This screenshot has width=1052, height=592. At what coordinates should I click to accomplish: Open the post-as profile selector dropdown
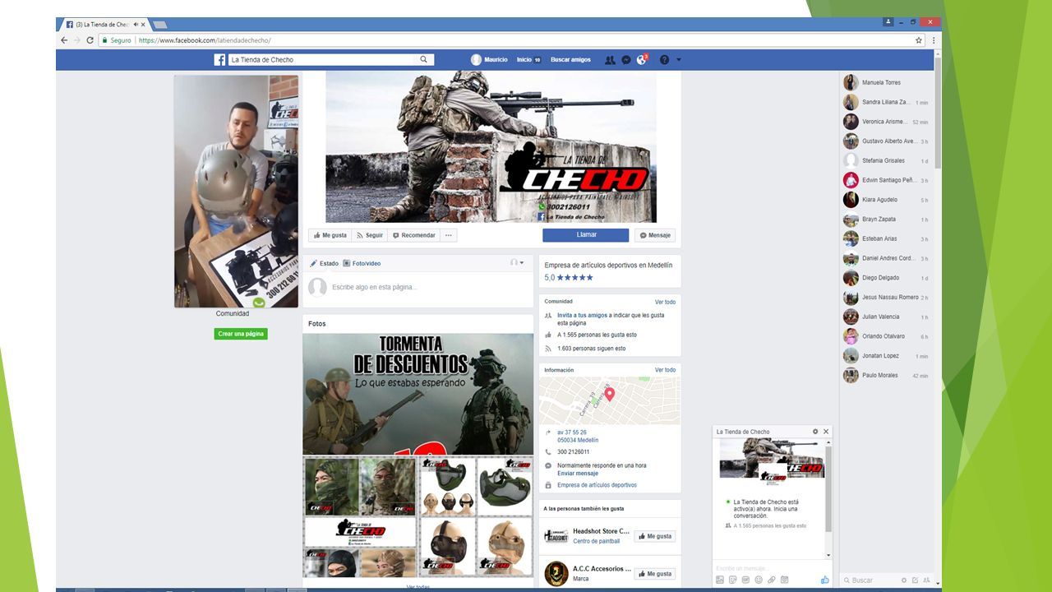click(517, 263)
